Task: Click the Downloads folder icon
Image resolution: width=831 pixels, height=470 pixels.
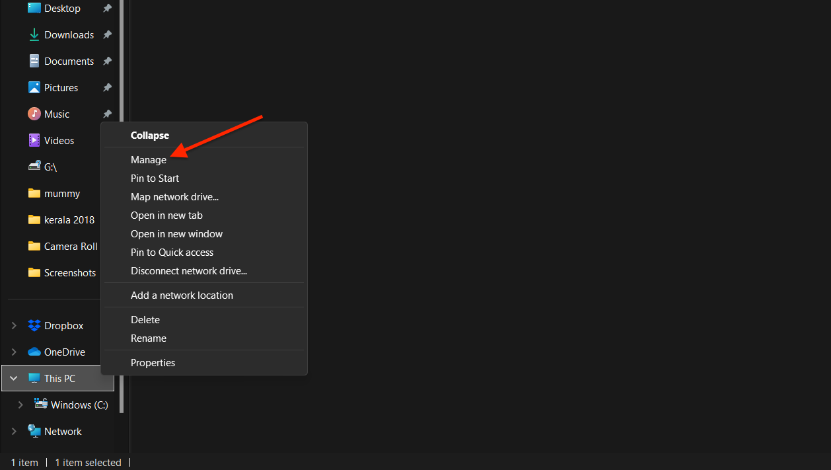Action: 34,35
